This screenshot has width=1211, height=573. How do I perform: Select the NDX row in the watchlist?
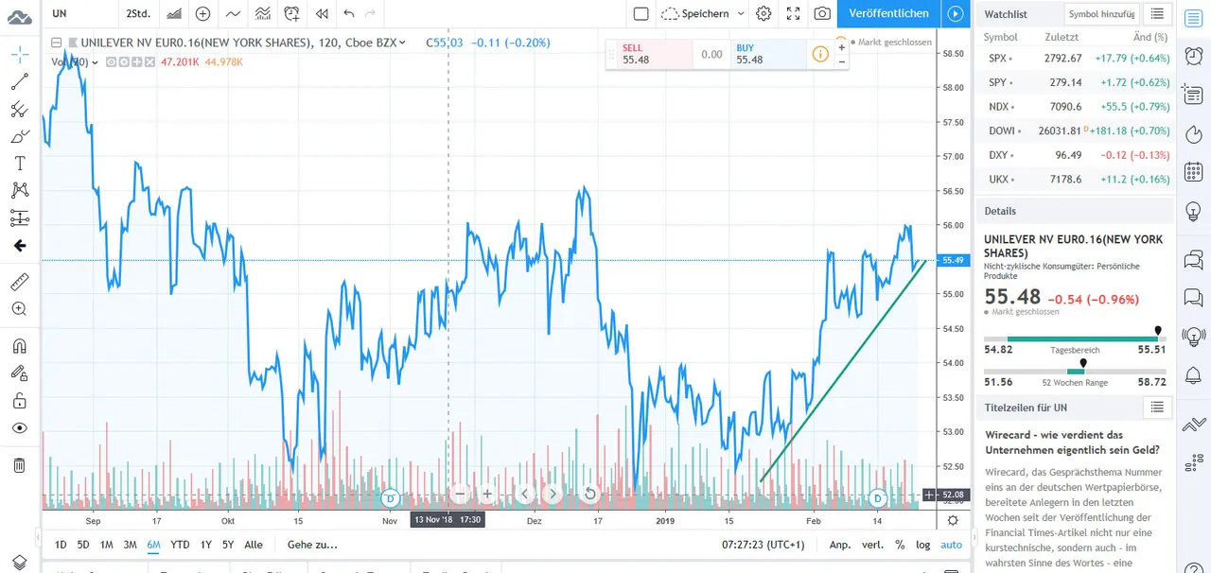[x=1077, y=107]
